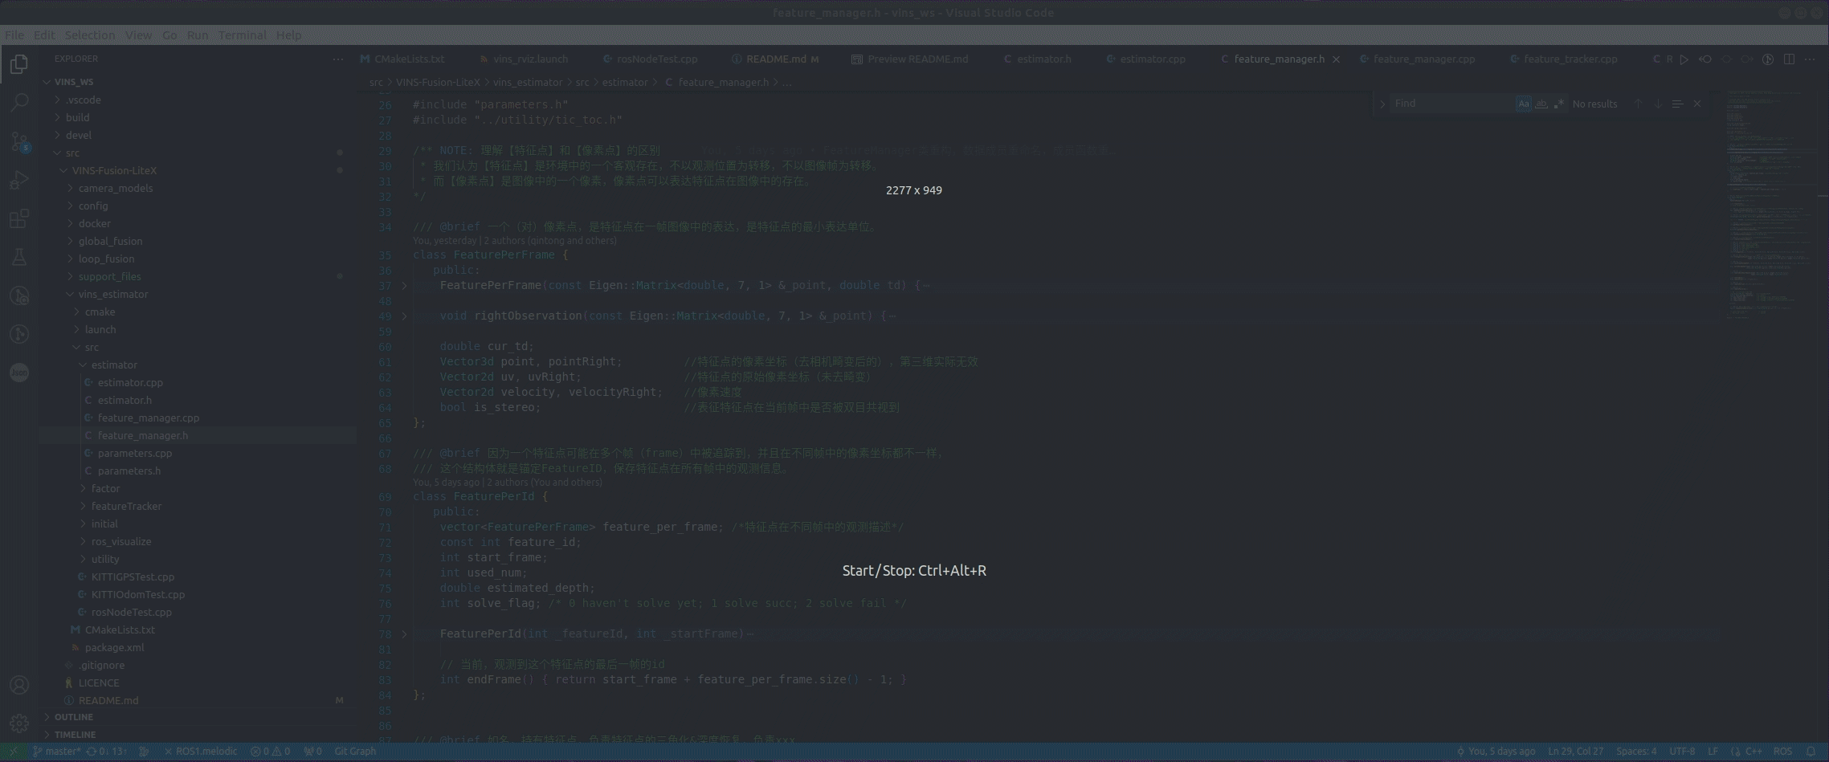Close the Find widget

(x=1697, y=104)
